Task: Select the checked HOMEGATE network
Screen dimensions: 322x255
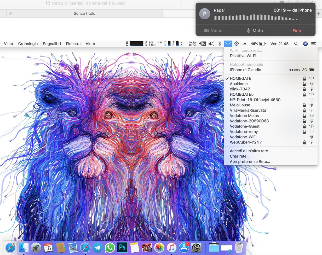Action: pos(271,78)
